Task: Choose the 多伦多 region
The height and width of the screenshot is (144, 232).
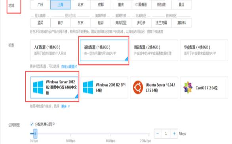Action: click(141, 23)
